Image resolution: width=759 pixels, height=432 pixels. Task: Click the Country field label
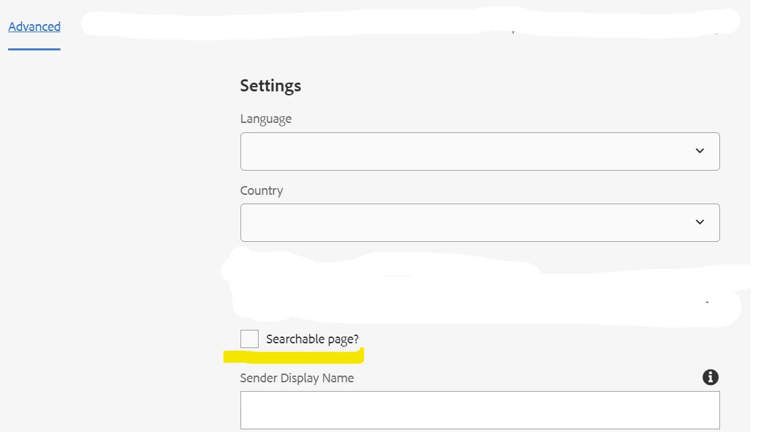pos(261,191)
